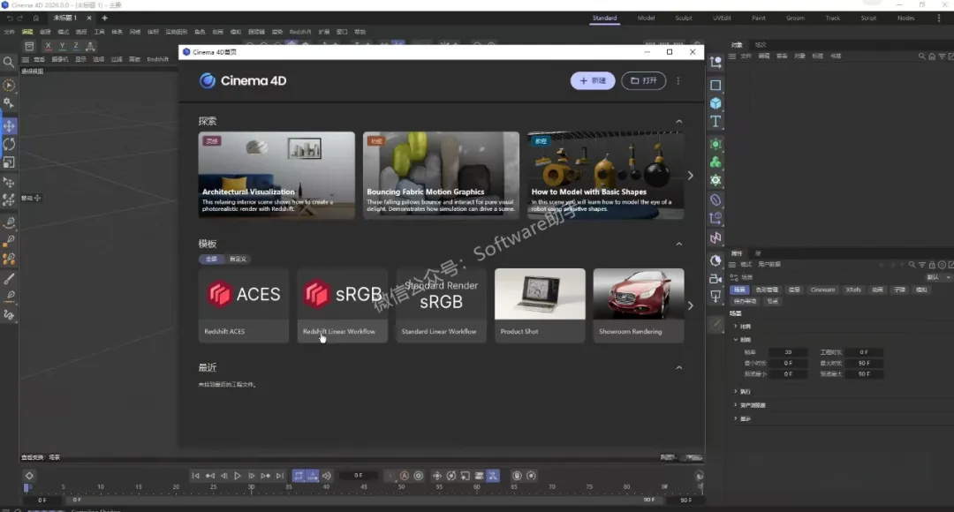Toggle the Z axis lock
Screen dimensions: 954x512
(75, 46)
